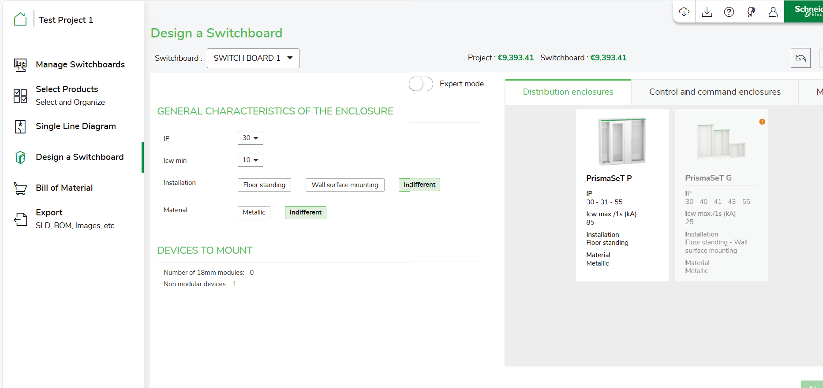Click the head lightbulb tips icon
823x388 pixels.
click(x=751, y=12)
